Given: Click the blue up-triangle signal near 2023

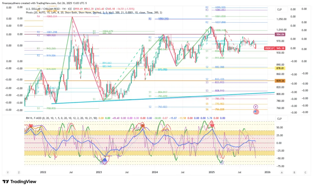Looking at the screenshot, I should pyautogui.click(x=105, y=160).
